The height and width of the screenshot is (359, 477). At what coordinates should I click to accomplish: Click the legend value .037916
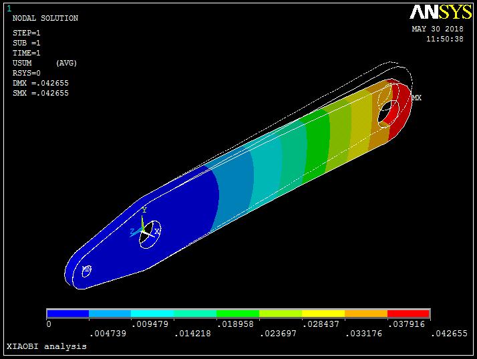(x=406, y=324)
